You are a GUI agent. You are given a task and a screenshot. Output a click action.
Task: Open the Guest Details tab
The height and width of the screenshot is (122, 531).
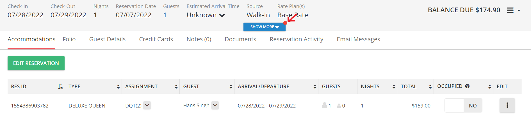[x=107, y=39]
